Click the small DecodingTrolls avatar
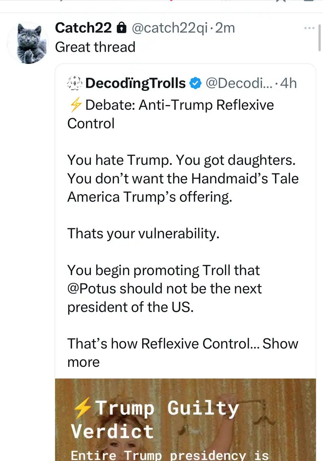Image resolution: width=323 pixels, height=461 pixels. (x=75, y=83)
